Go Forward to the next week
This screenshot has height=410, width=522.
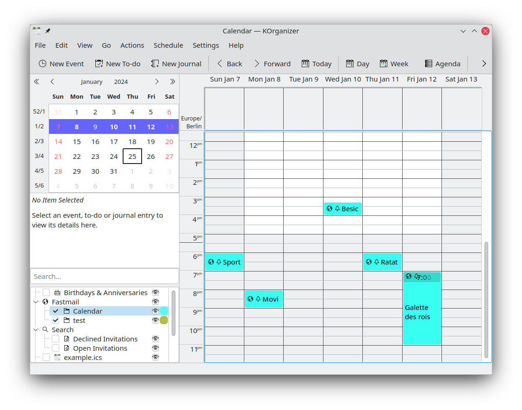pyautogui.click(x=272, y=63)
